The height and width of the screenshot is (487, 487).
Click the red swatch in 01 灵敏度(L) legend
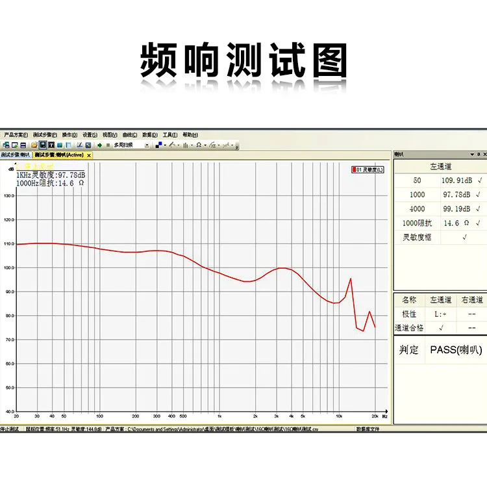click(x=354, y=169)
